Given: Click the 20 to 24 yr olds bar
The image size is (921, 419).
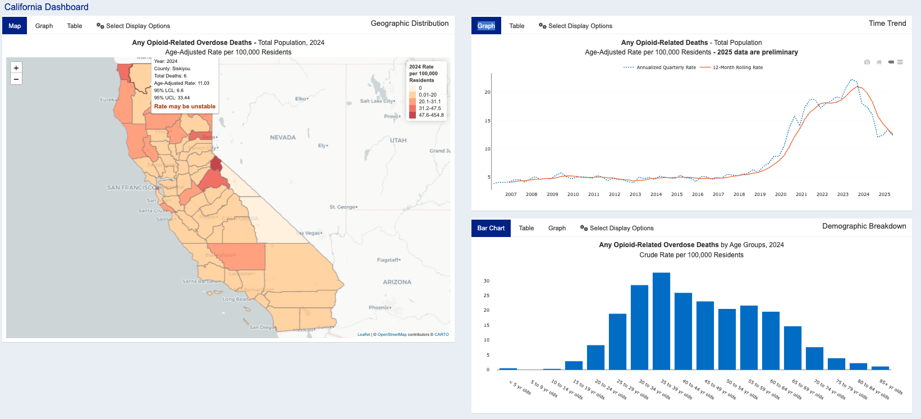Looking at the screenshot, I should 595,357.
